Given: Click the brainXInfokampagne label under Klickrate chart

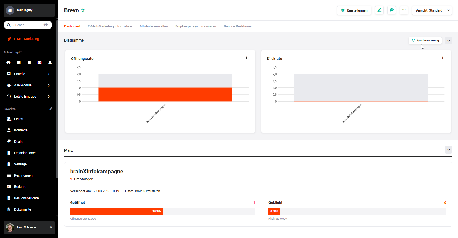Looking at the screenshot, I should point(352,113).
